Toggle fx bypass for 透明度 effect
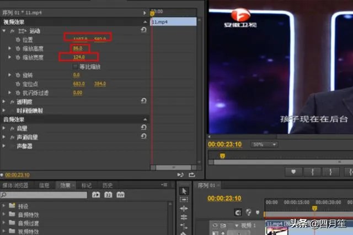This screenshot has height=235, width=353. click(12, 102)
